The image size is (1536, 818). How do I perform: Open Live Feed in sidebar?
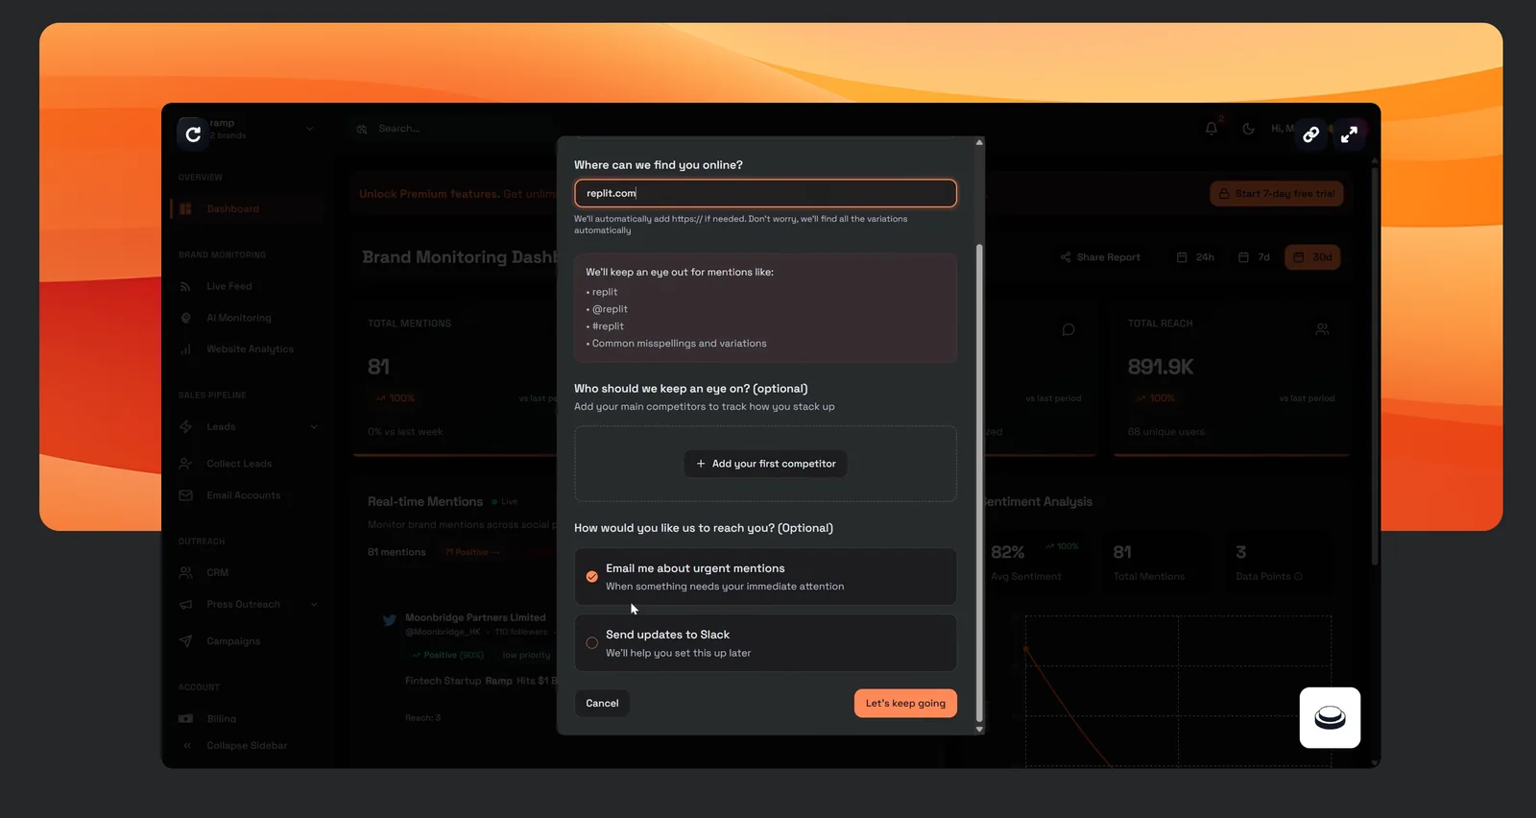[228, 286]
